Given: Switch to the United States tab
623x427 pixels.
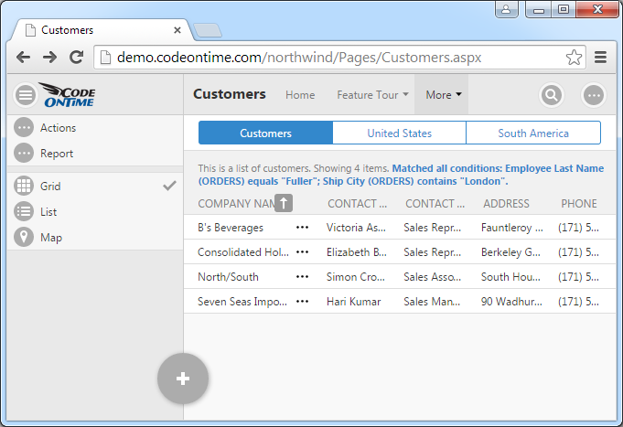Looking at the screenshot, I should (x=399, y=133).
